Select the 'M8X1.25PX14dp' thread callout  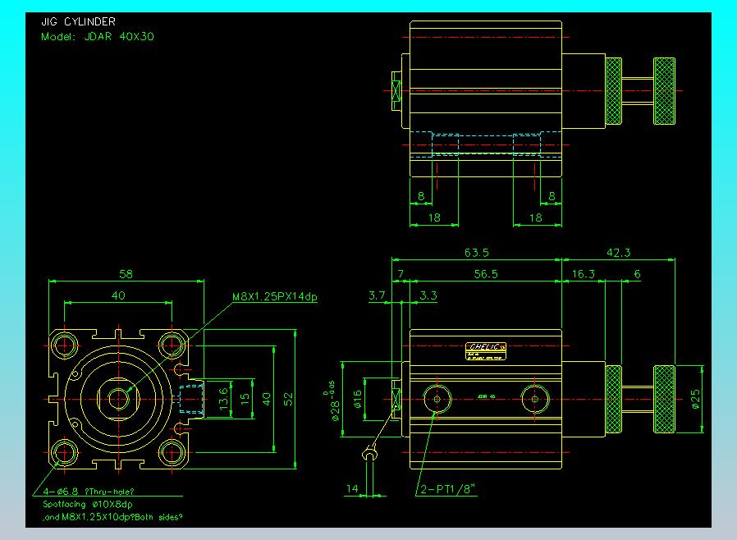274,297
